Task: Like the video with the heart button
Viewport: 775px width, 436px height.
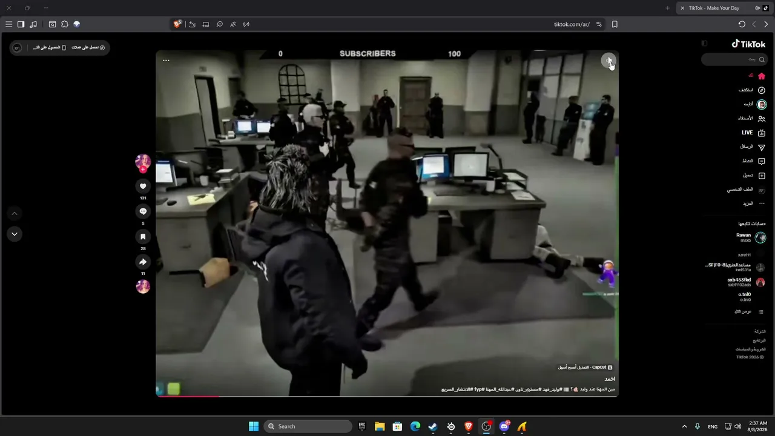Action: (143, 186)
